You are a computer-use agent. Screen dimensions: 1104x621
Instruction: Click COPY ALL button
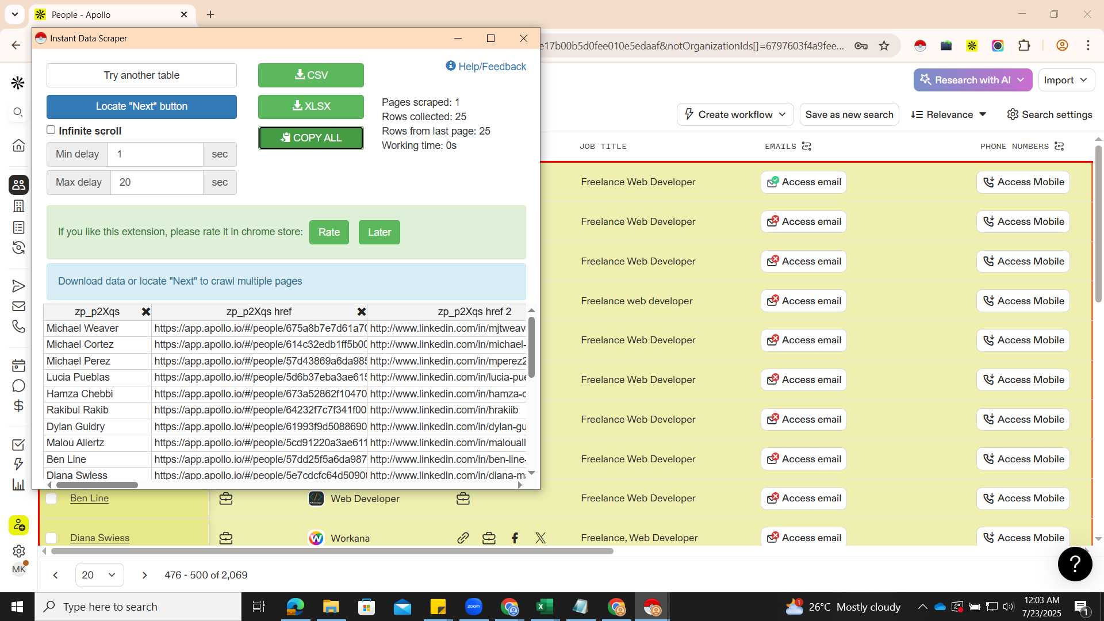pyautogui.click(x=311, y=138)
